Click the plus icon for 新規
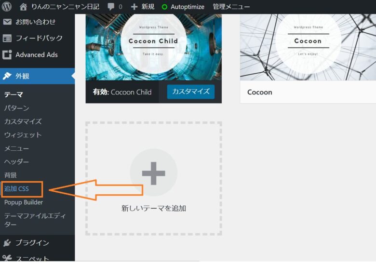This screenshot has width=376, height=265. click(134, 7)
